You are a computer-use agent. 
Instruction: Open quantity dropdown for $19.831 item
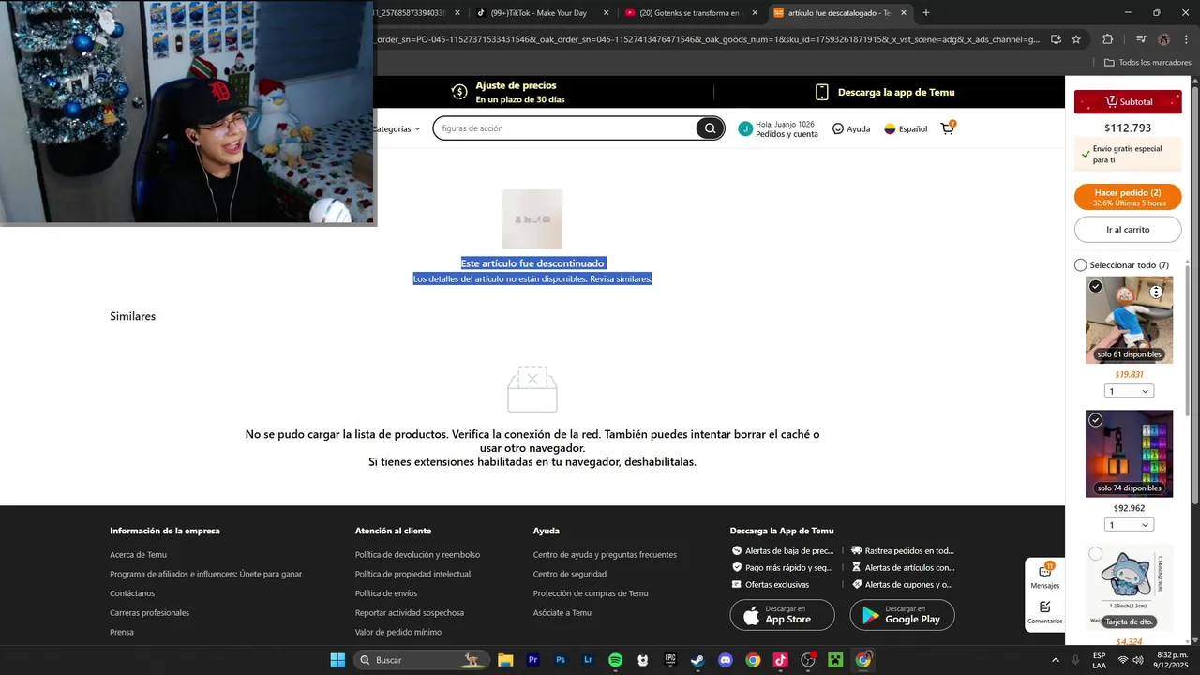click(x=1129, y=391)
